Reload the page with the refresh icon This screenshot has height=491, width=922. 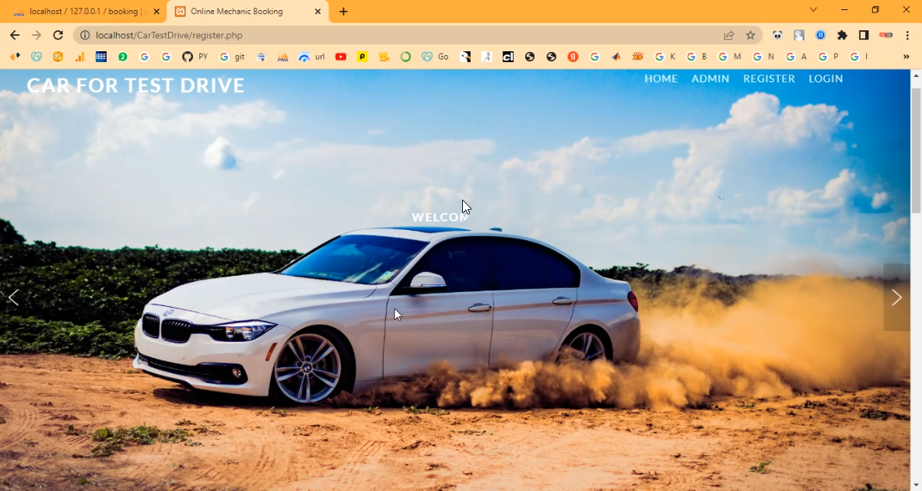point(58,35)
